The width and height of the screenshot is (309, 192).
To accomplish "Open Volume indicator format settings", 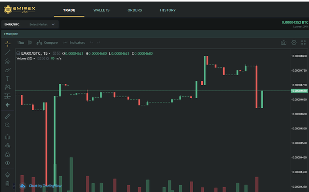I will tap(43, 59).
